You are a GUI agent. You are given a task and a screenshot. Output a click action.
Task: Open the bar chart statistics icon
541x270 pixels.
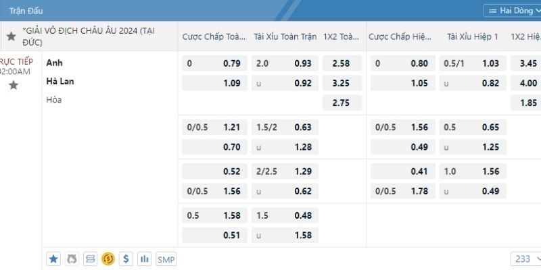pyautogui.click(x=144, y=259)
